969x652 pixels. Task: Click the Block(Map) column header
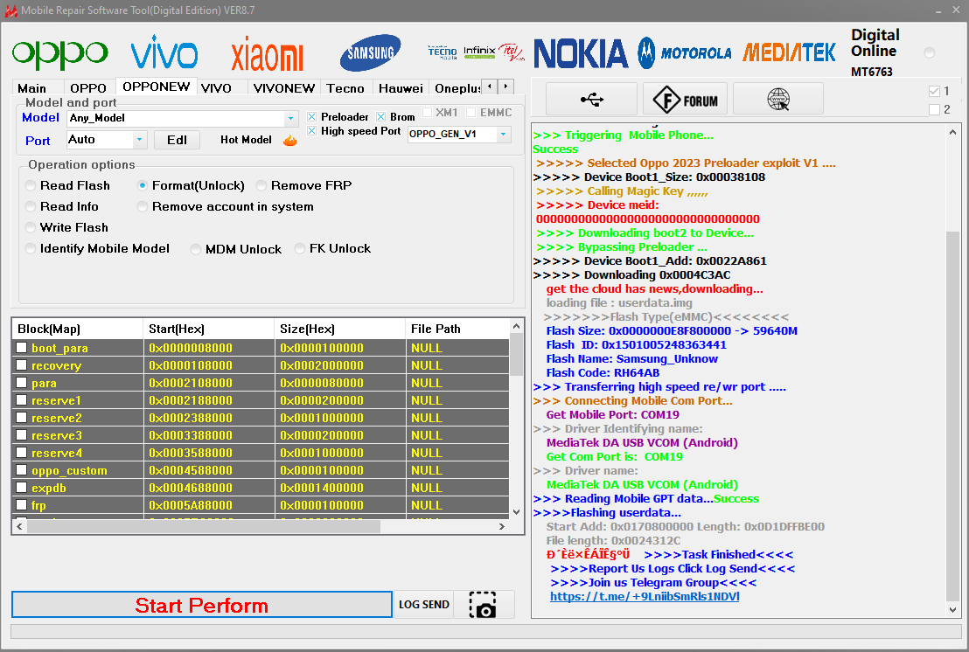coord(78,329)
